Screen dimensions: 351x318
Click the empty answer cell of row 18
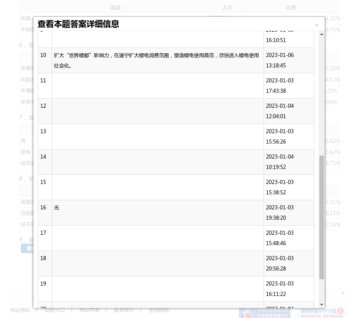point(157,263)
